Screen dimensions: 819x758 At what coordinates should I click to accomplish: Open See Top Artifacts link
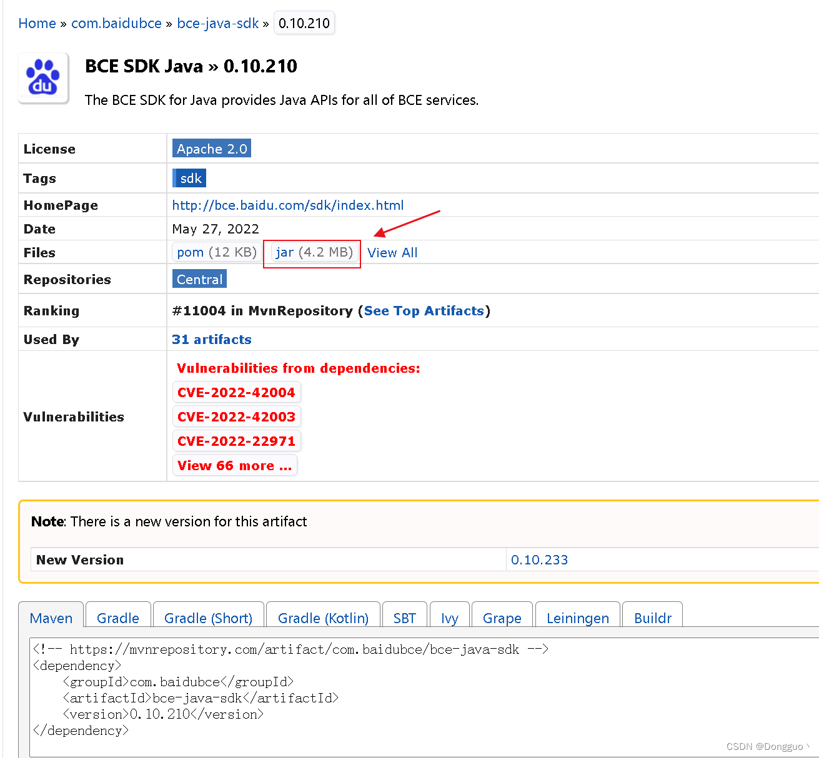click(x=424, y=311)
